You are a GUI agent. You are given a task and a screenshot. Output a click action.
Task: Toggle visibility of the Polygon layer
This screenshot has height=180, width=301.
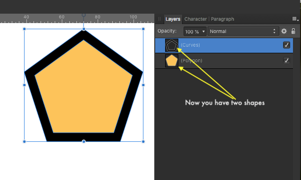pyautogui.click(x=286, y=61)
